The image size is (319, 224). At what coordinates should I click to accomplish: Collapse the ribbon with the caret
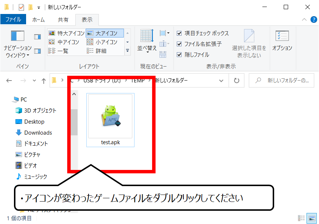[x=304, y=19]
